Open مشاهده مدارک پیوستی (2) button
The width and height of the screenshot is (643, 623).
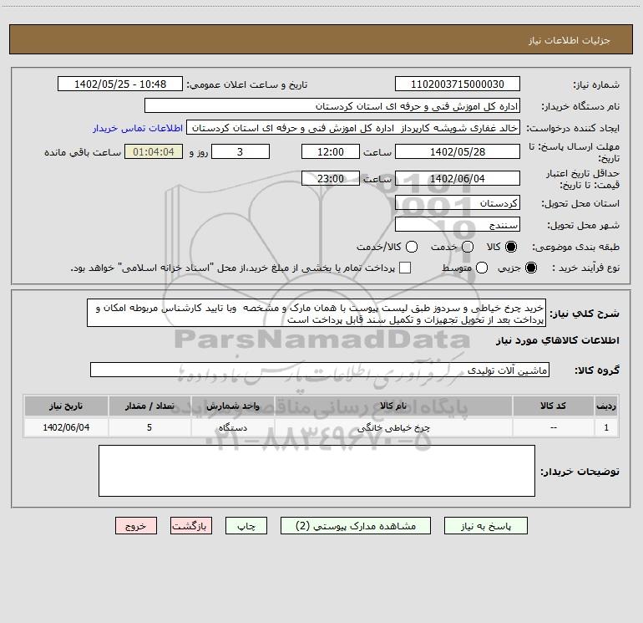click(x=356, y=526)
